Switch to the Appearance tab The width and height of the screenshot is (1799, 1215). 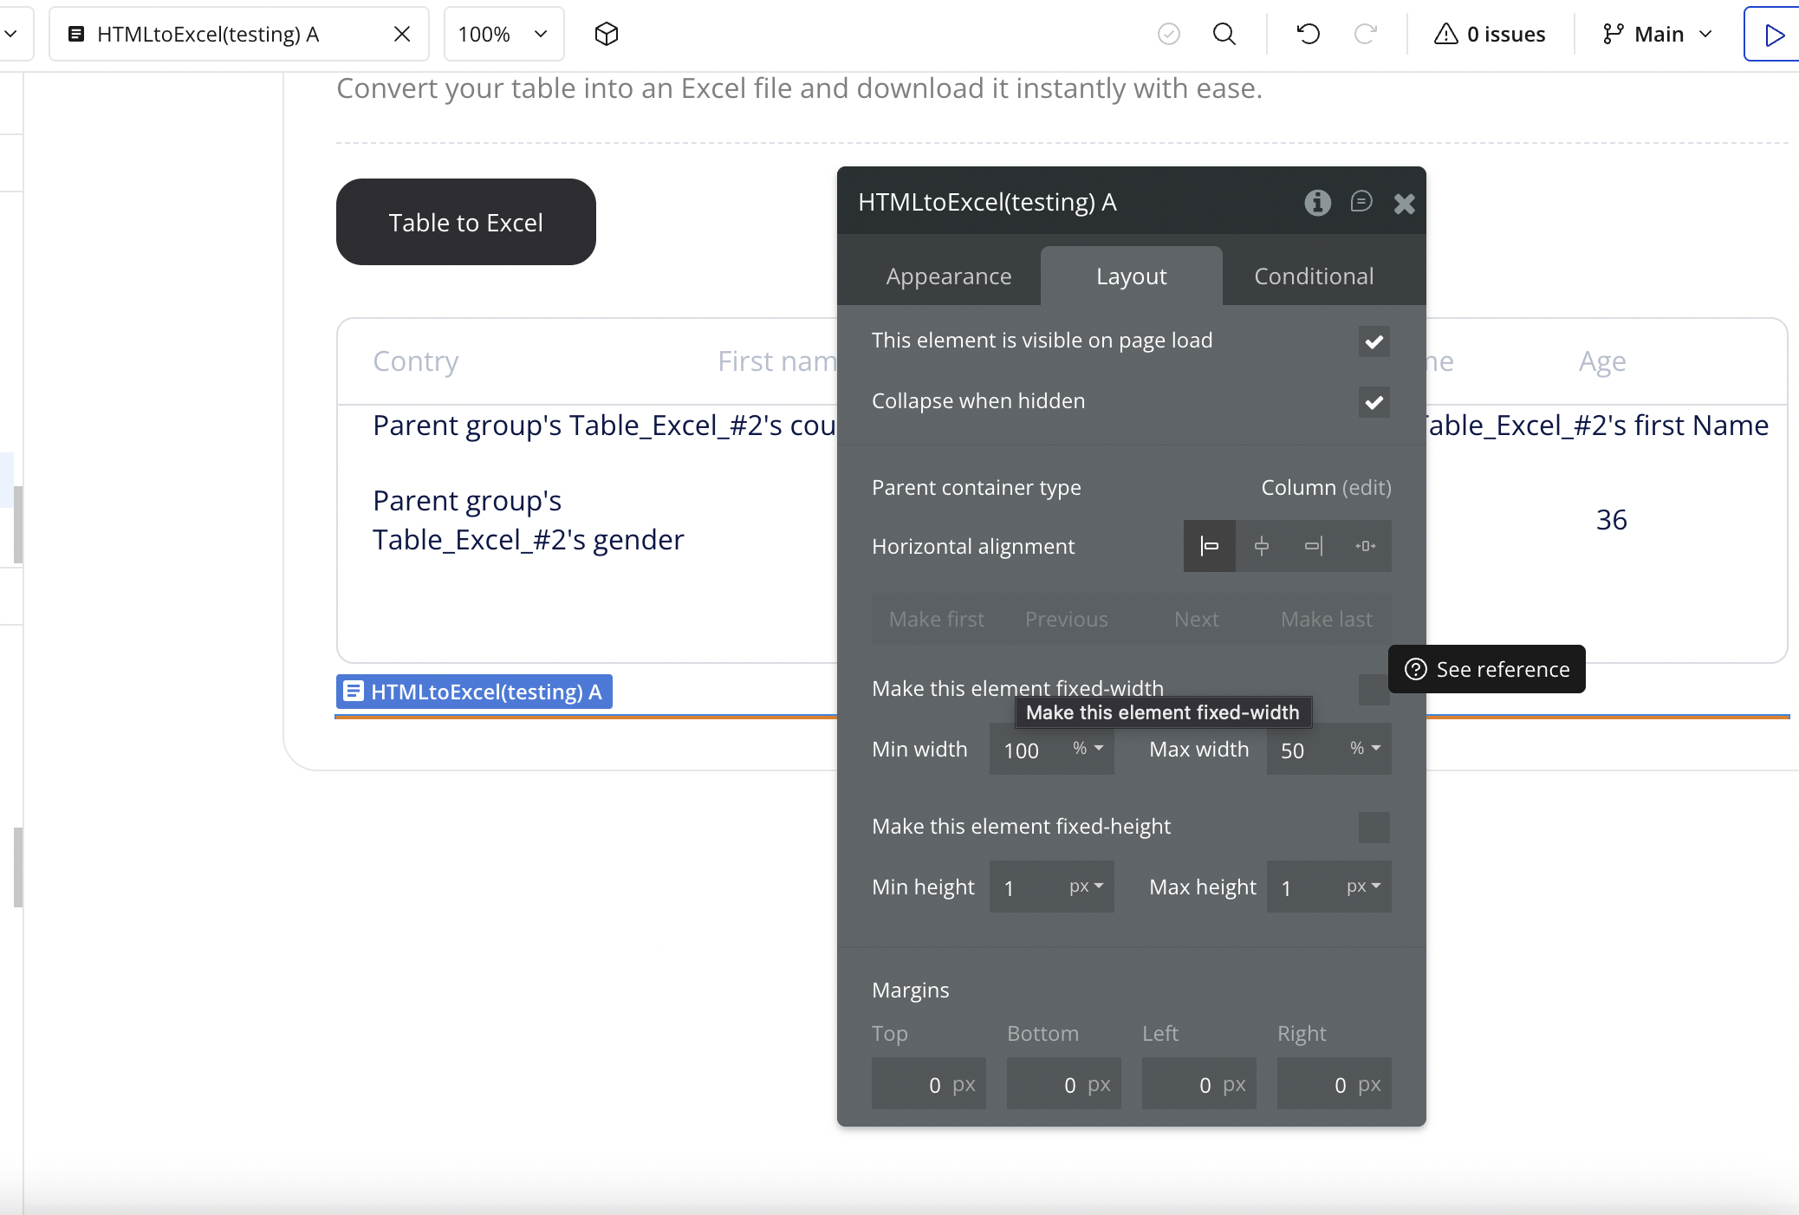[x=948, y=276]
